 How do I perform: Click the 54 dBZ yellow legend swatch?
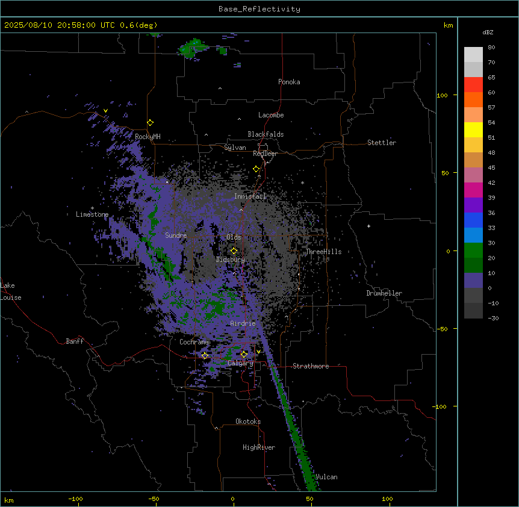click(x=473, y=129)
